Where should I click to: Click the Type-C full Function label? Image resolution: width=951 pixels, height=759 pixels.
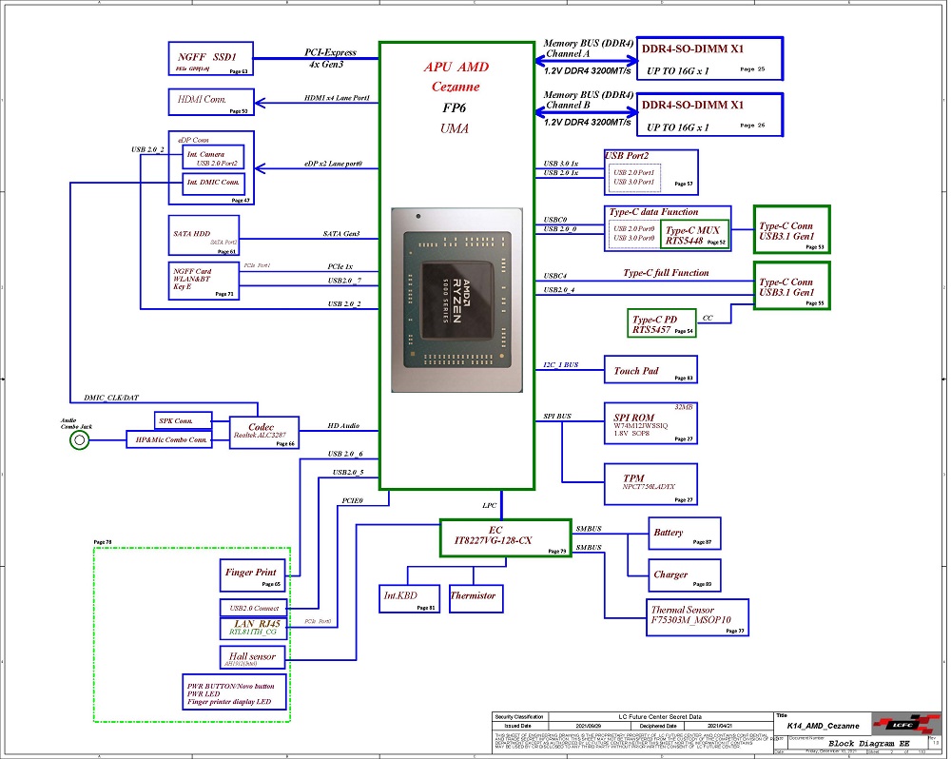point(666,273)
